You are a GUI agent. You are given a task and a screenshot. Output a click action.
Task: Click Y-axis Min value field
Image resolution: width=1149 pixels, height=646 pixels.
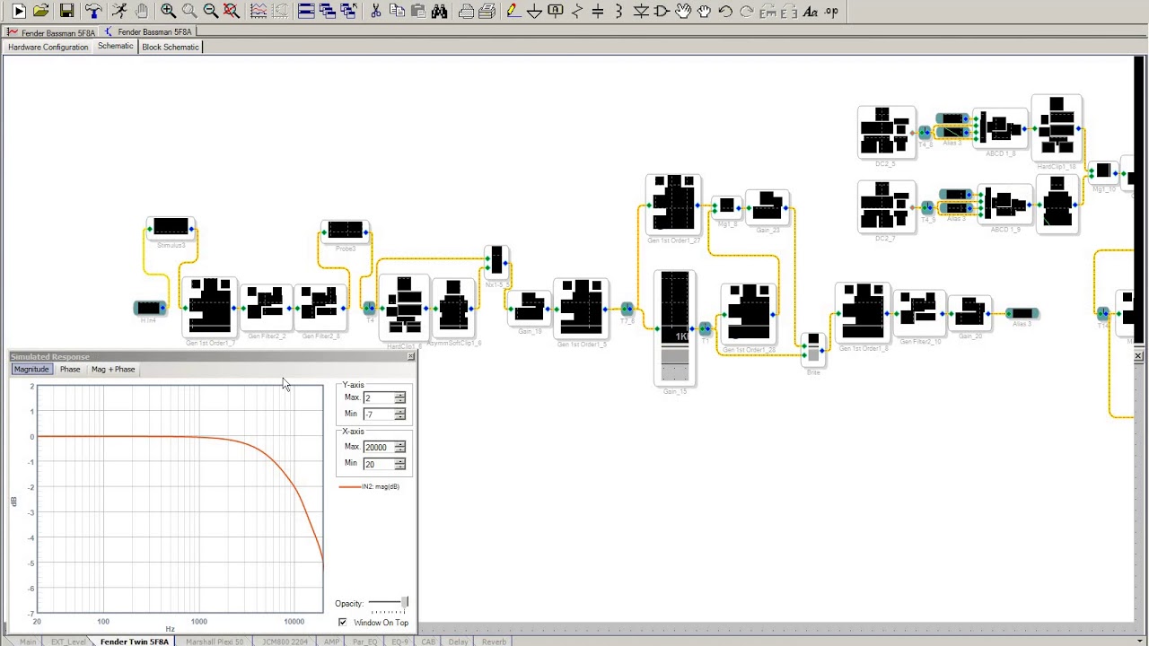[x=378, y=415]
